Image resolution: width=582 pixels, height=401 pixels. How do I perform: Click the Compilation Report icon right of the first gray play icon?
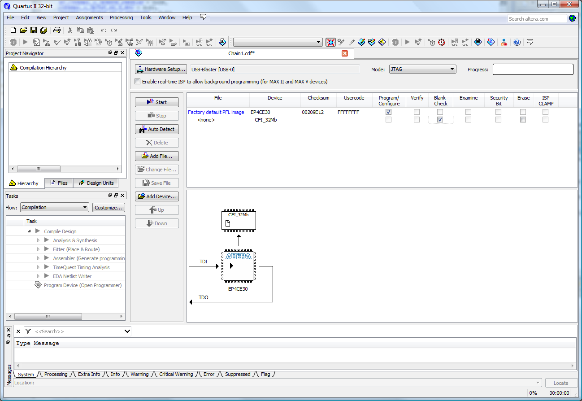point(36,42)
